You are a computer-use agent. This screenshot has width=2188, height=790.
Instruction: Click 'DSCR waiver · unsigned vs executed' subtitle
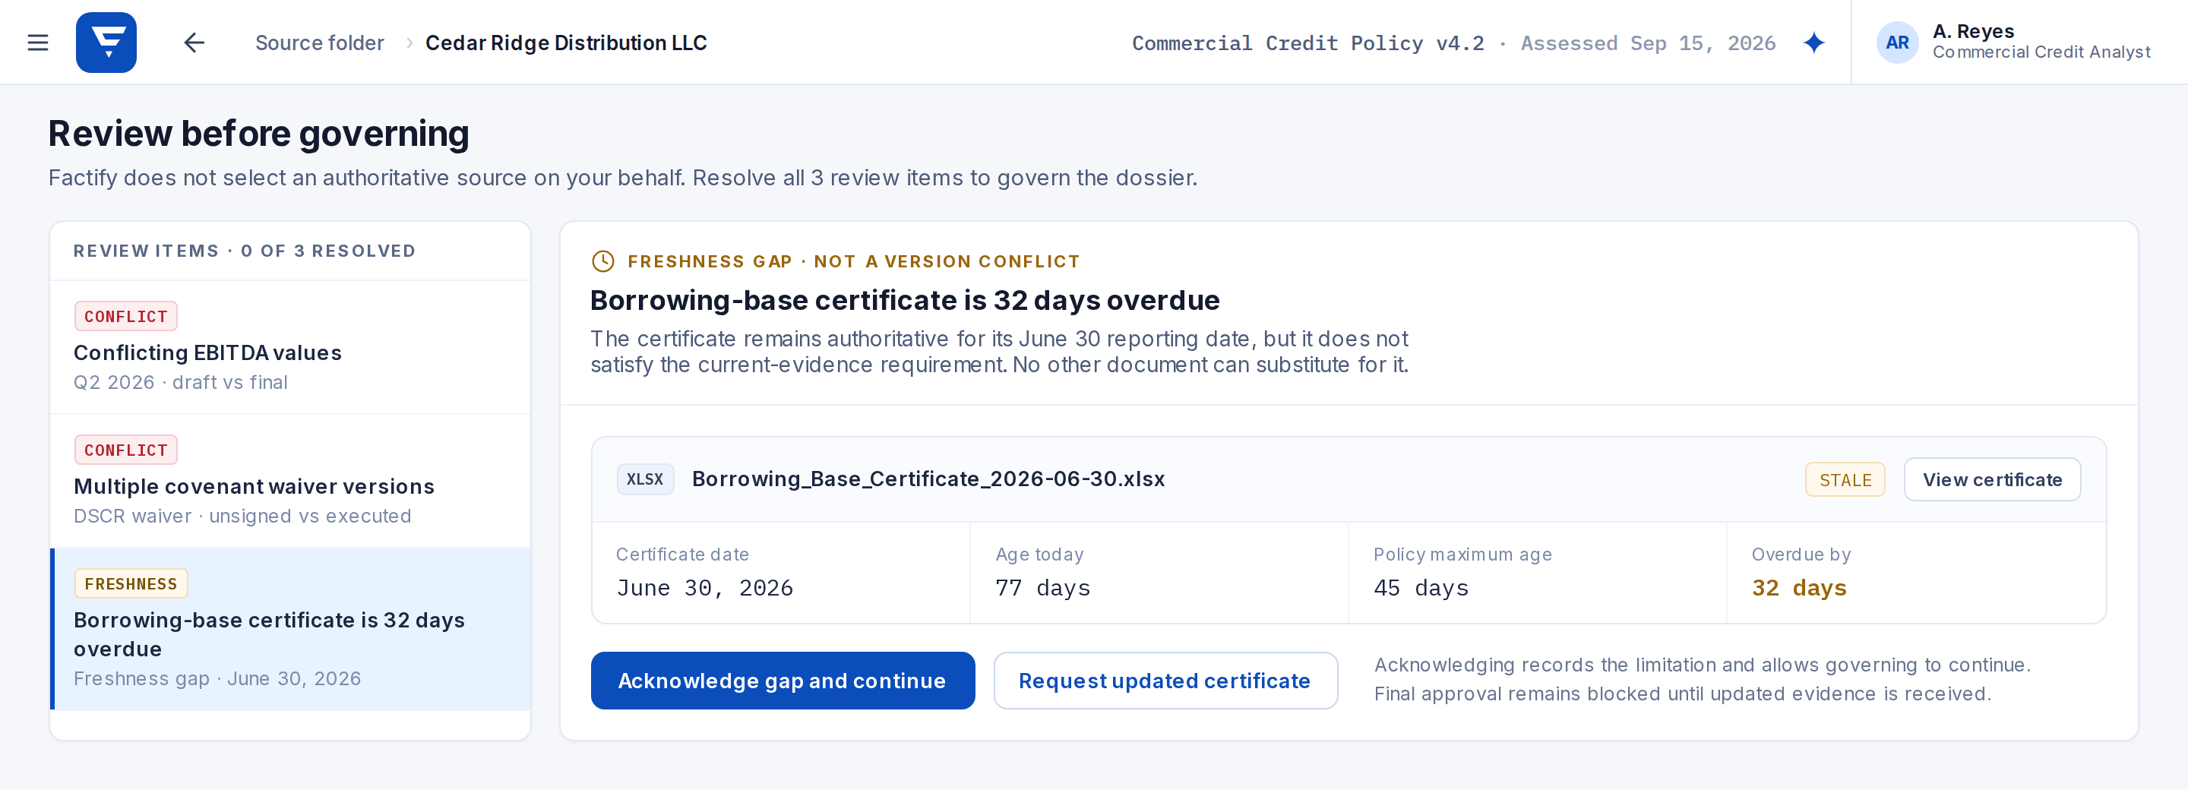[242, 516]
